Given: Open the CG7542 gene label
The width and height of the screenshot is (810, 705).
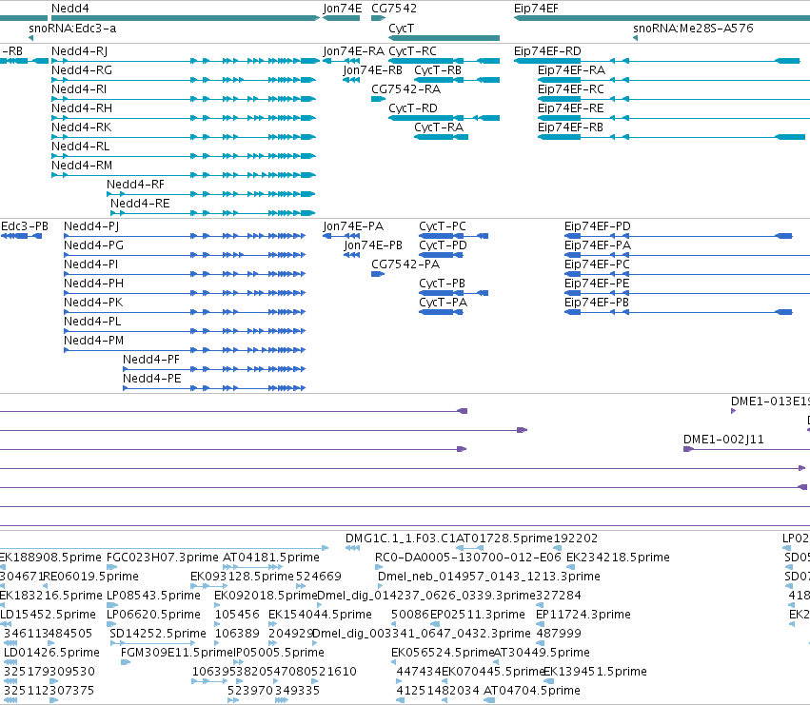Looking at the screenshot, I should [x=394, y=9].
